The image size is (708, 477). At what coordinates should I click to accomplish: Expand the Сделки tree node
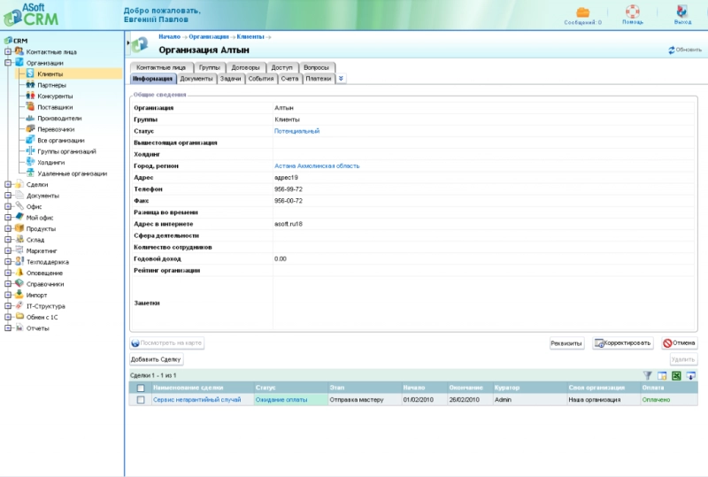(8, 184)
